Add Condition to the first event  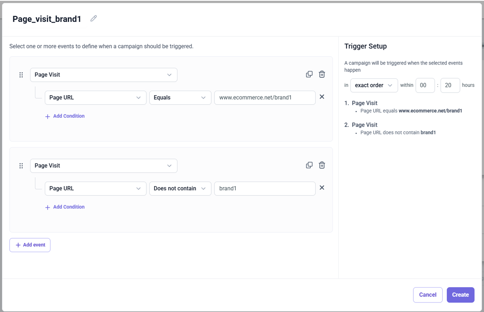coord(65,116)
